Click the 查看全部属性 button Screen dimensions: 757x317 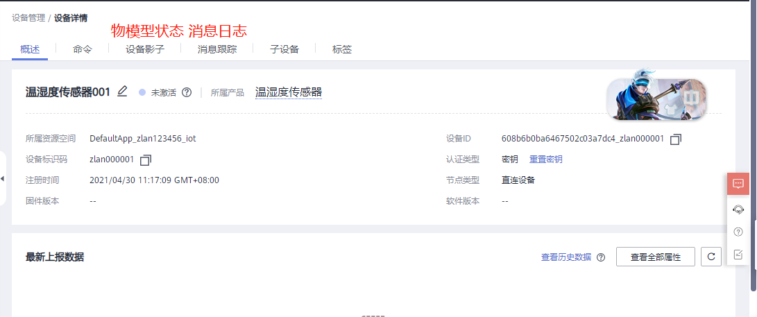[x=656, y=257]
